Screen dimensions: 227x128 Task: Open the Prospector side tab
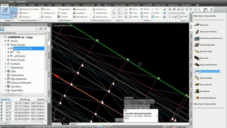tap(49, 36)
